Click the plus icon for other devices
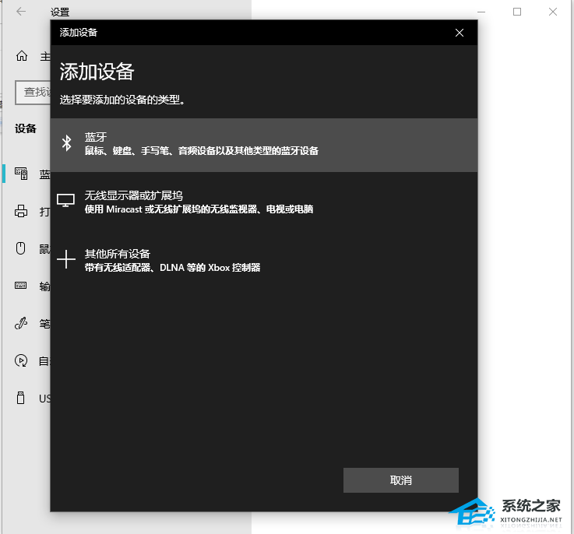Viewport: 574px width, 534px height. tap(67, 259)
